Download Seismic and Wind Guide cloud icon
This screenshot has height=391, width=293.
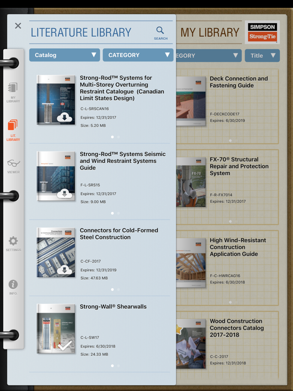[x=65, y=194]
